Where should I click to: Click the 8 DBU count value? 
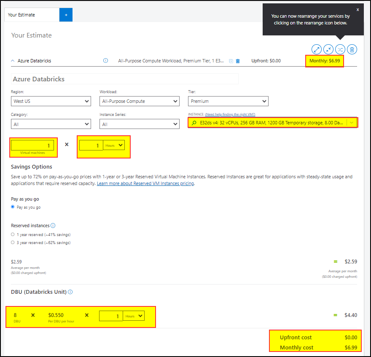[15, 315]
